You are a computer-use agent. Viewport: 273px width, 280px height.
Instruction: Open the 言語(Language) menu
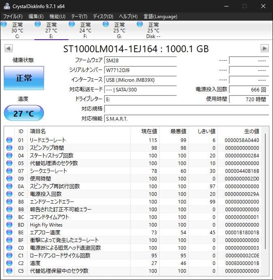pyautogui.click(x=160, y=17)
